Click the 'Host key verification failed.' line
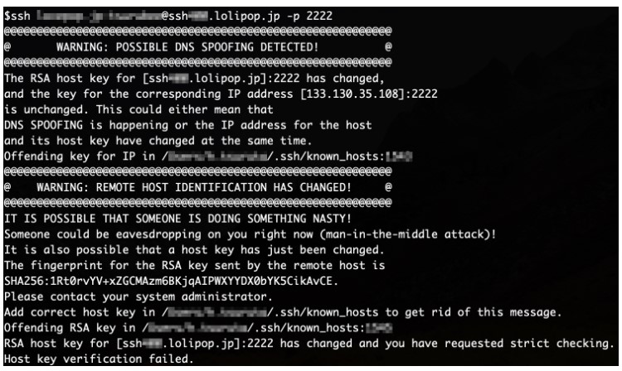This screenshot has width=622, height=371. (99, 359)
